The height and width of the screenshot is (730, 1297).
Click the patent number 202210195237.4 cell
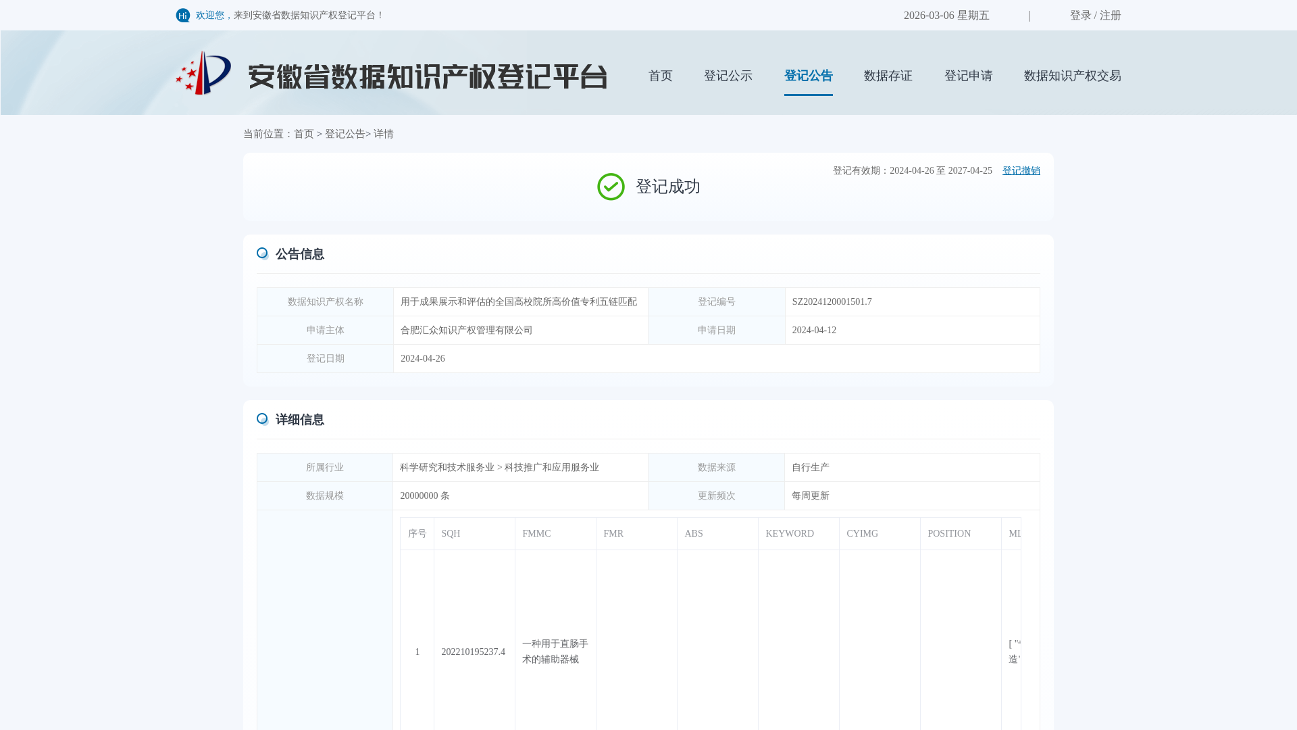[474, 640]
